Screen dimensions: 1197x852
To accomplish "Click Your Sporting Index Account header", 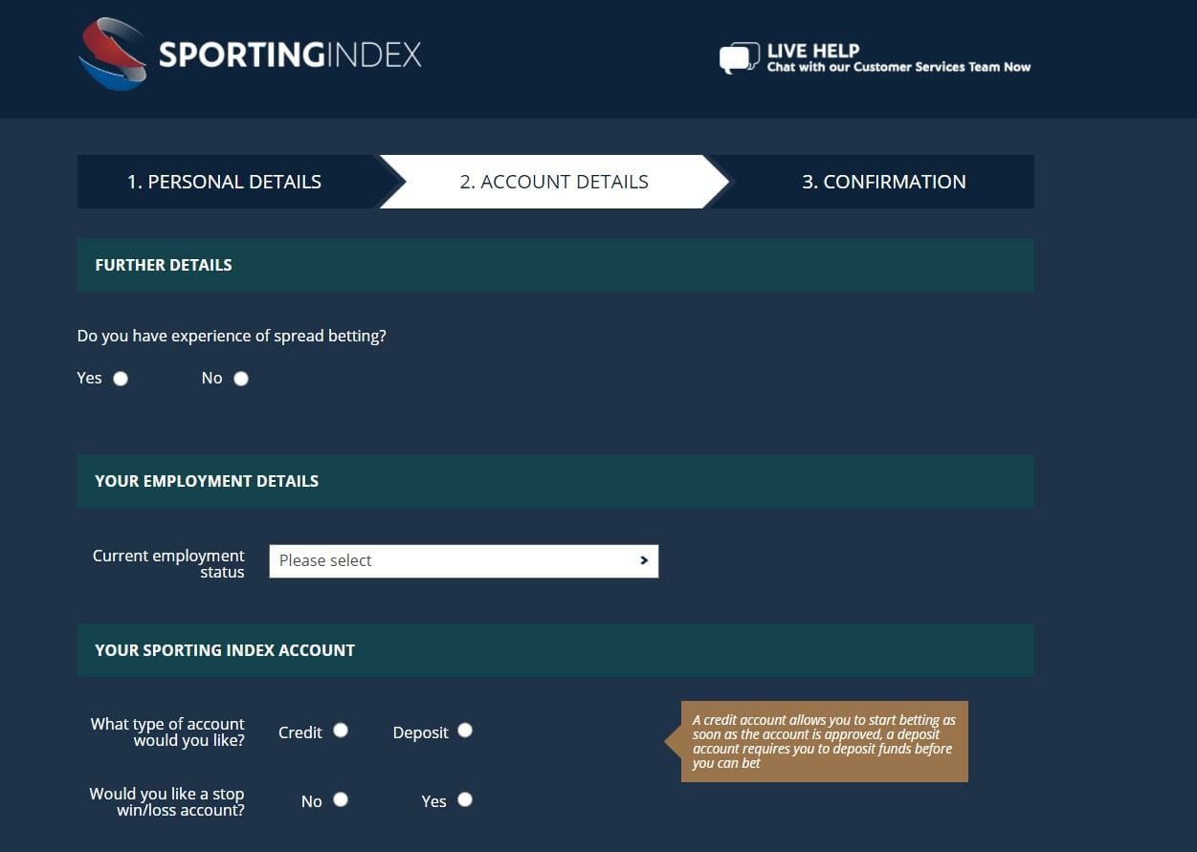I will (556, 650).
